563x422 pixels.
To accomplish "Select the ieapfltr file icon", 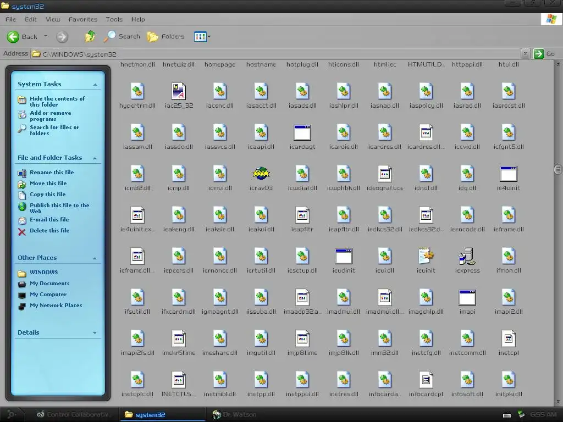I will point(302,215).
